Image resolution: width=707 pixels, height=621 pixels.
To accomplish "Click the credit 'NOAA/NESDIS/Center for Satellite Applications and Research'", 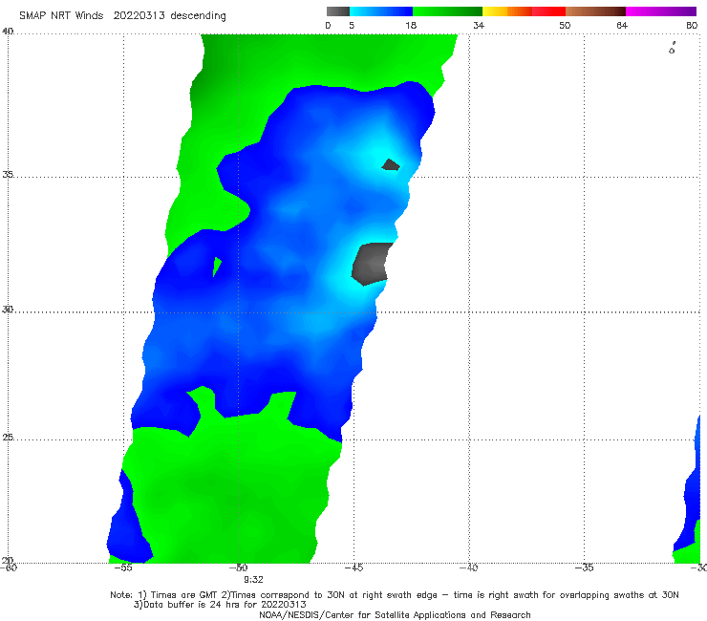I will point(395,615).
